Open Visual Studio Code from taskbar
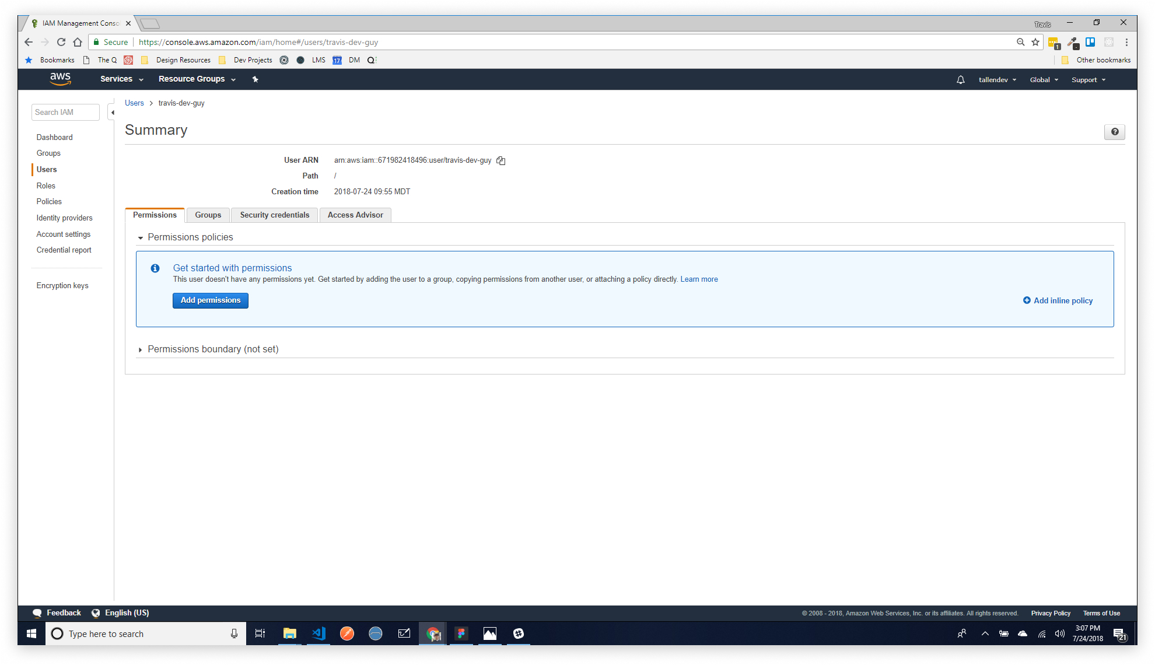The height and width of the screenshot is (665, 1155). tap(318, 633)
